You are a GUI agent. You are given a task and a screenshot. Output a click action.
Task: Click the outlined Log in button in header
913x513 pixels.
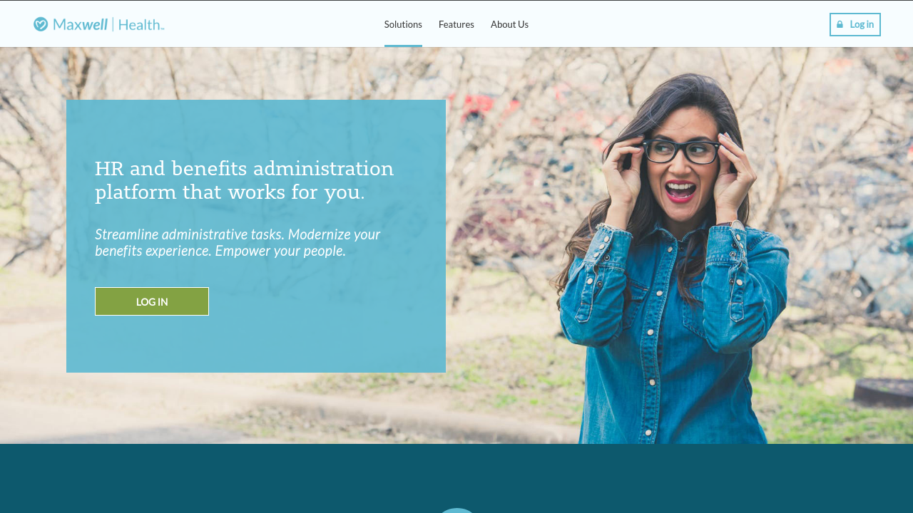[x=855, y=24]
